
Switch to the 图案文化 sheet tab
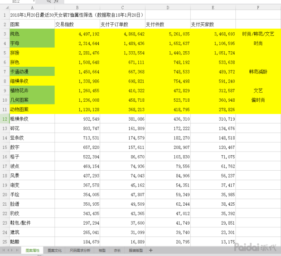click(x=55, y=250)
